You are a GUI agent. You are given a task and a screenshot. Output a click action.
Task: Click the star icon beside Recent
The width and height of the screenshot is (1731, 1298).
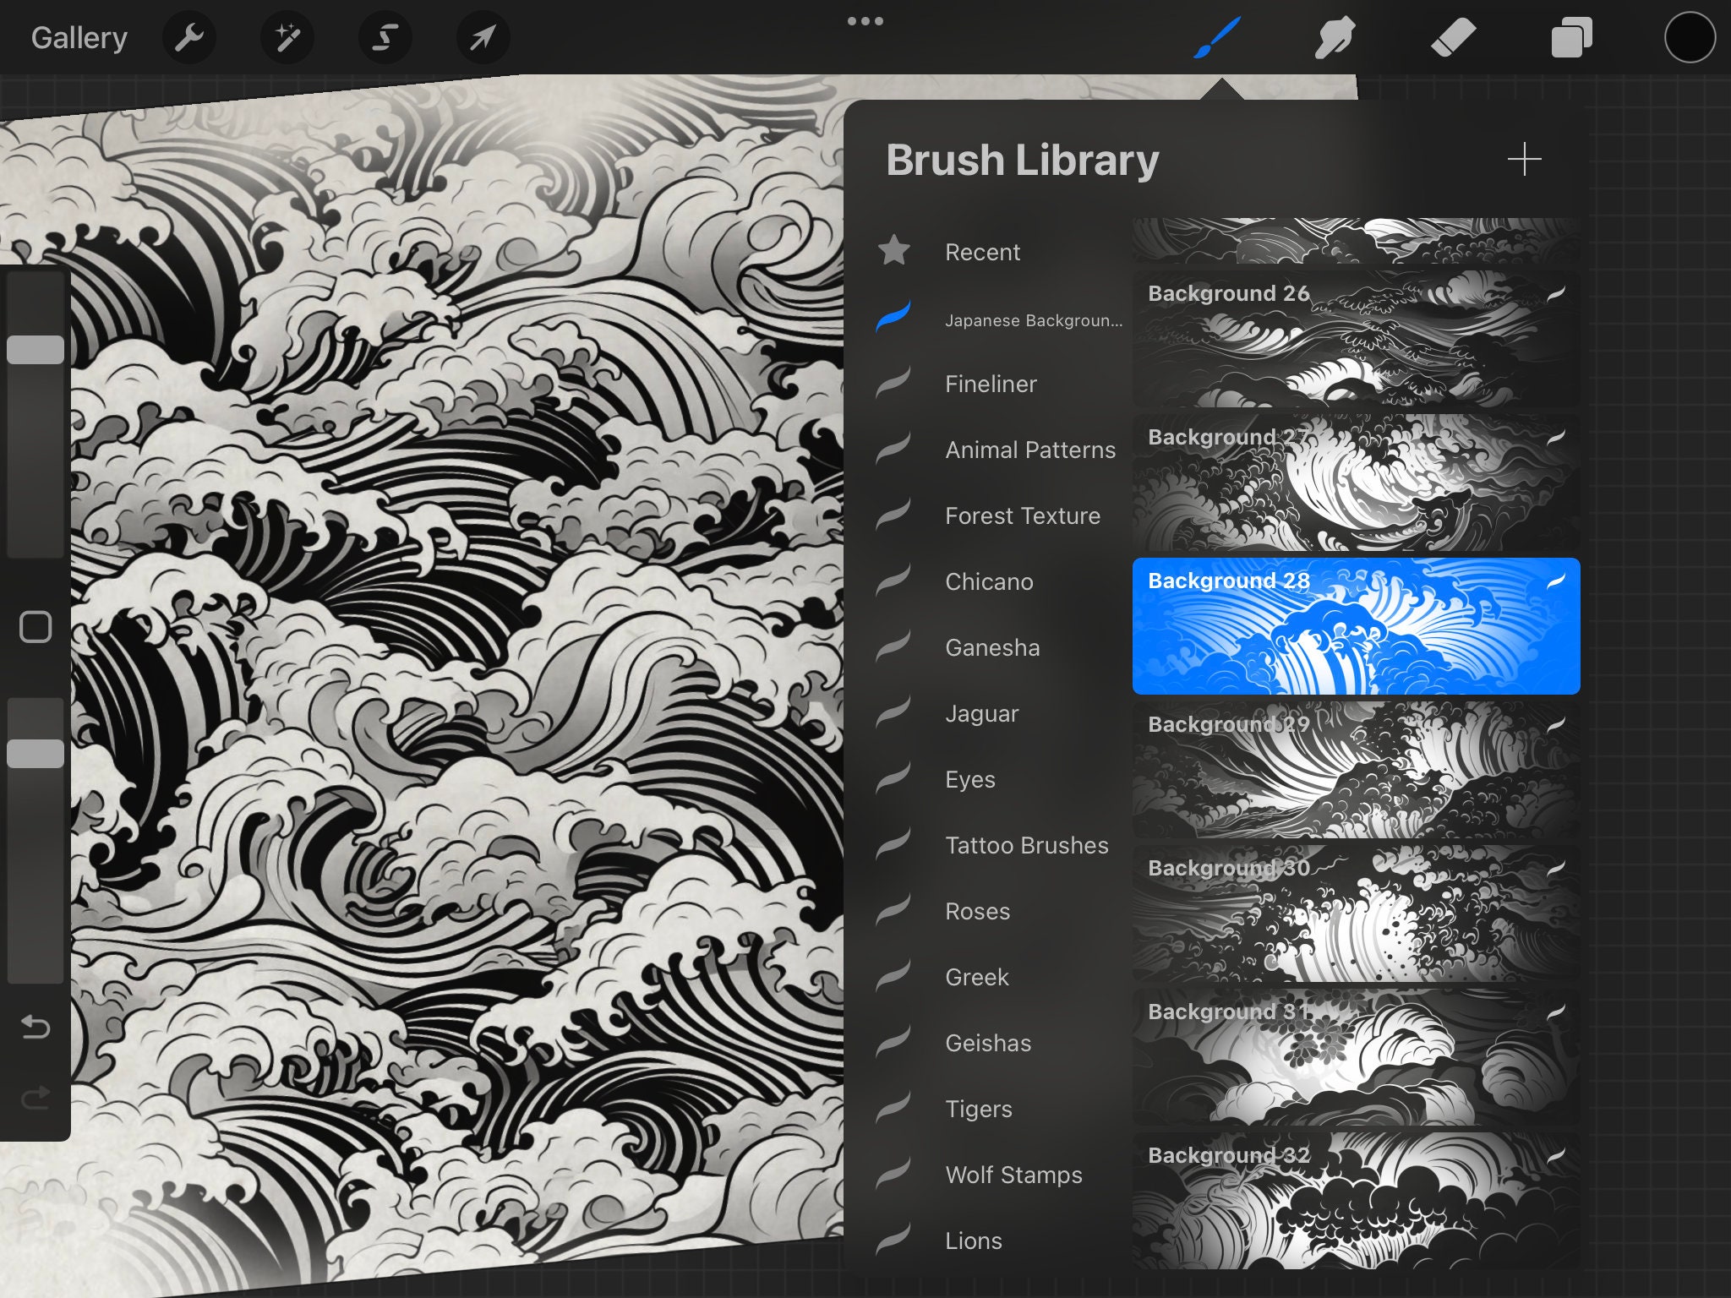[x=894, y=251]
